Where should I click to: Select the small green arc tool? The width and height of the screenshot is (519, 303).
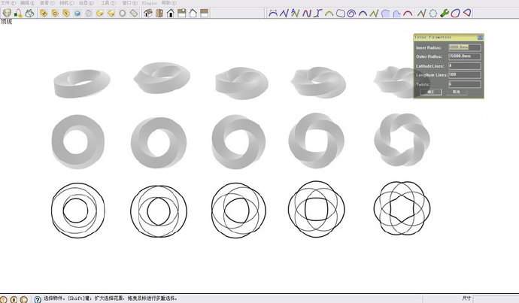click(329, 14)
